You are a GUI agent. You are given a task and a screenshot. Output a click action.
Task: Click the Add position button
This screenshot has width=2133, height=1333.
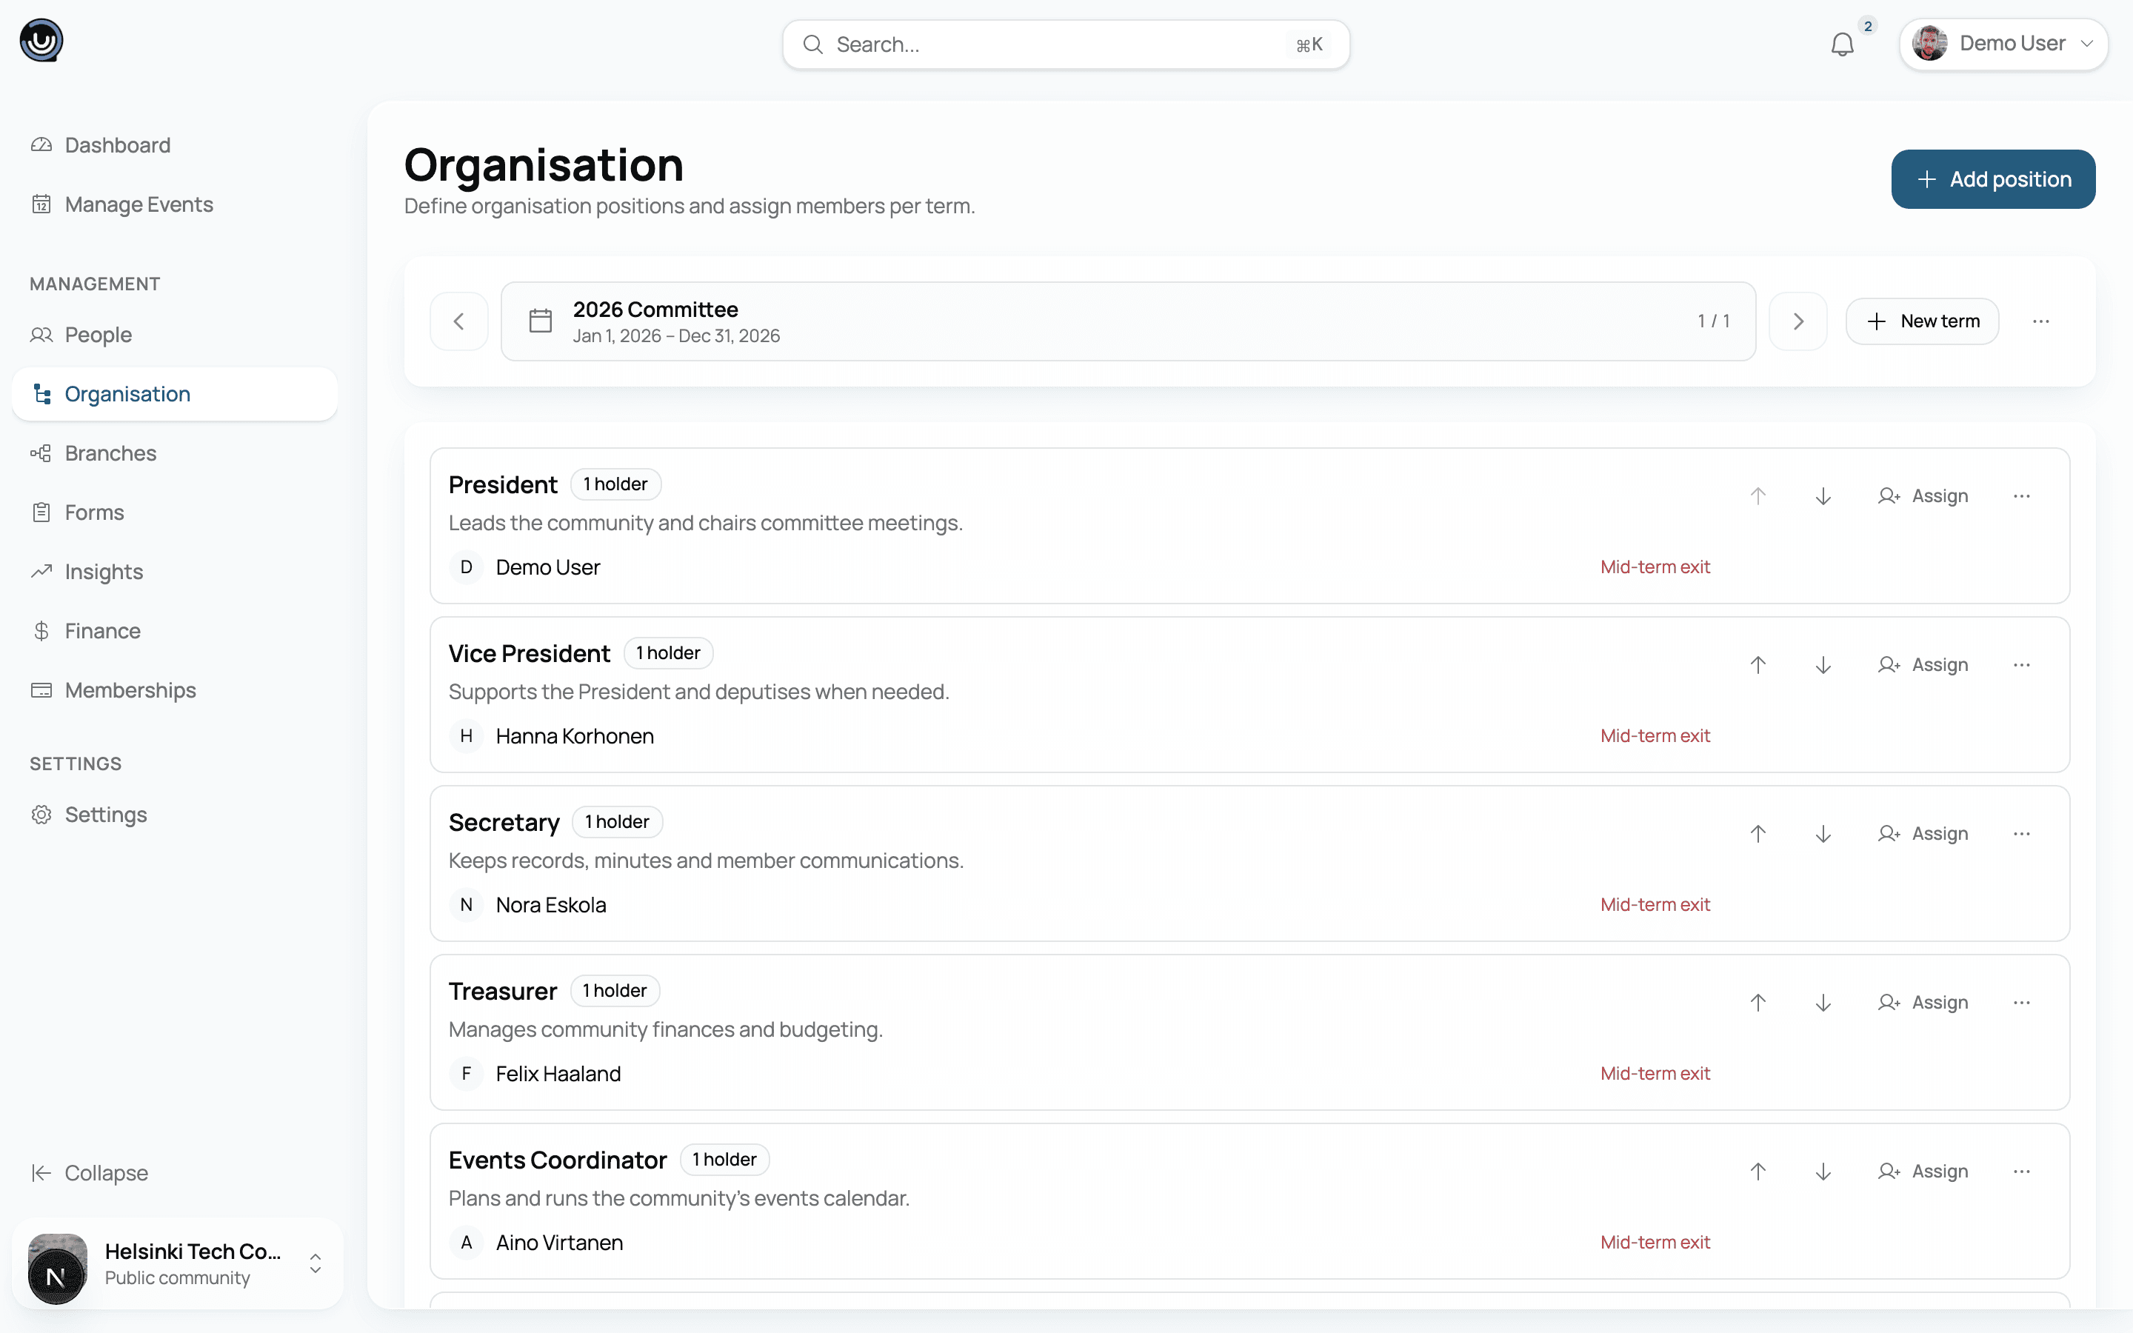(1993, 179)
